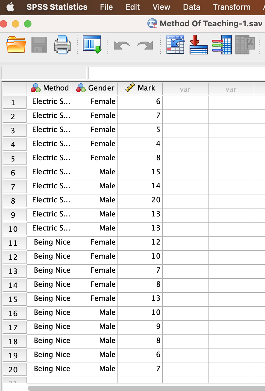Open the Transform menu
Image resolution: width=265 pixels, height=391 pixels.
coord(231,7)
